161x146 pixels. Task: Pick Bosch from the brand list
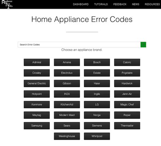coord(97,62)
